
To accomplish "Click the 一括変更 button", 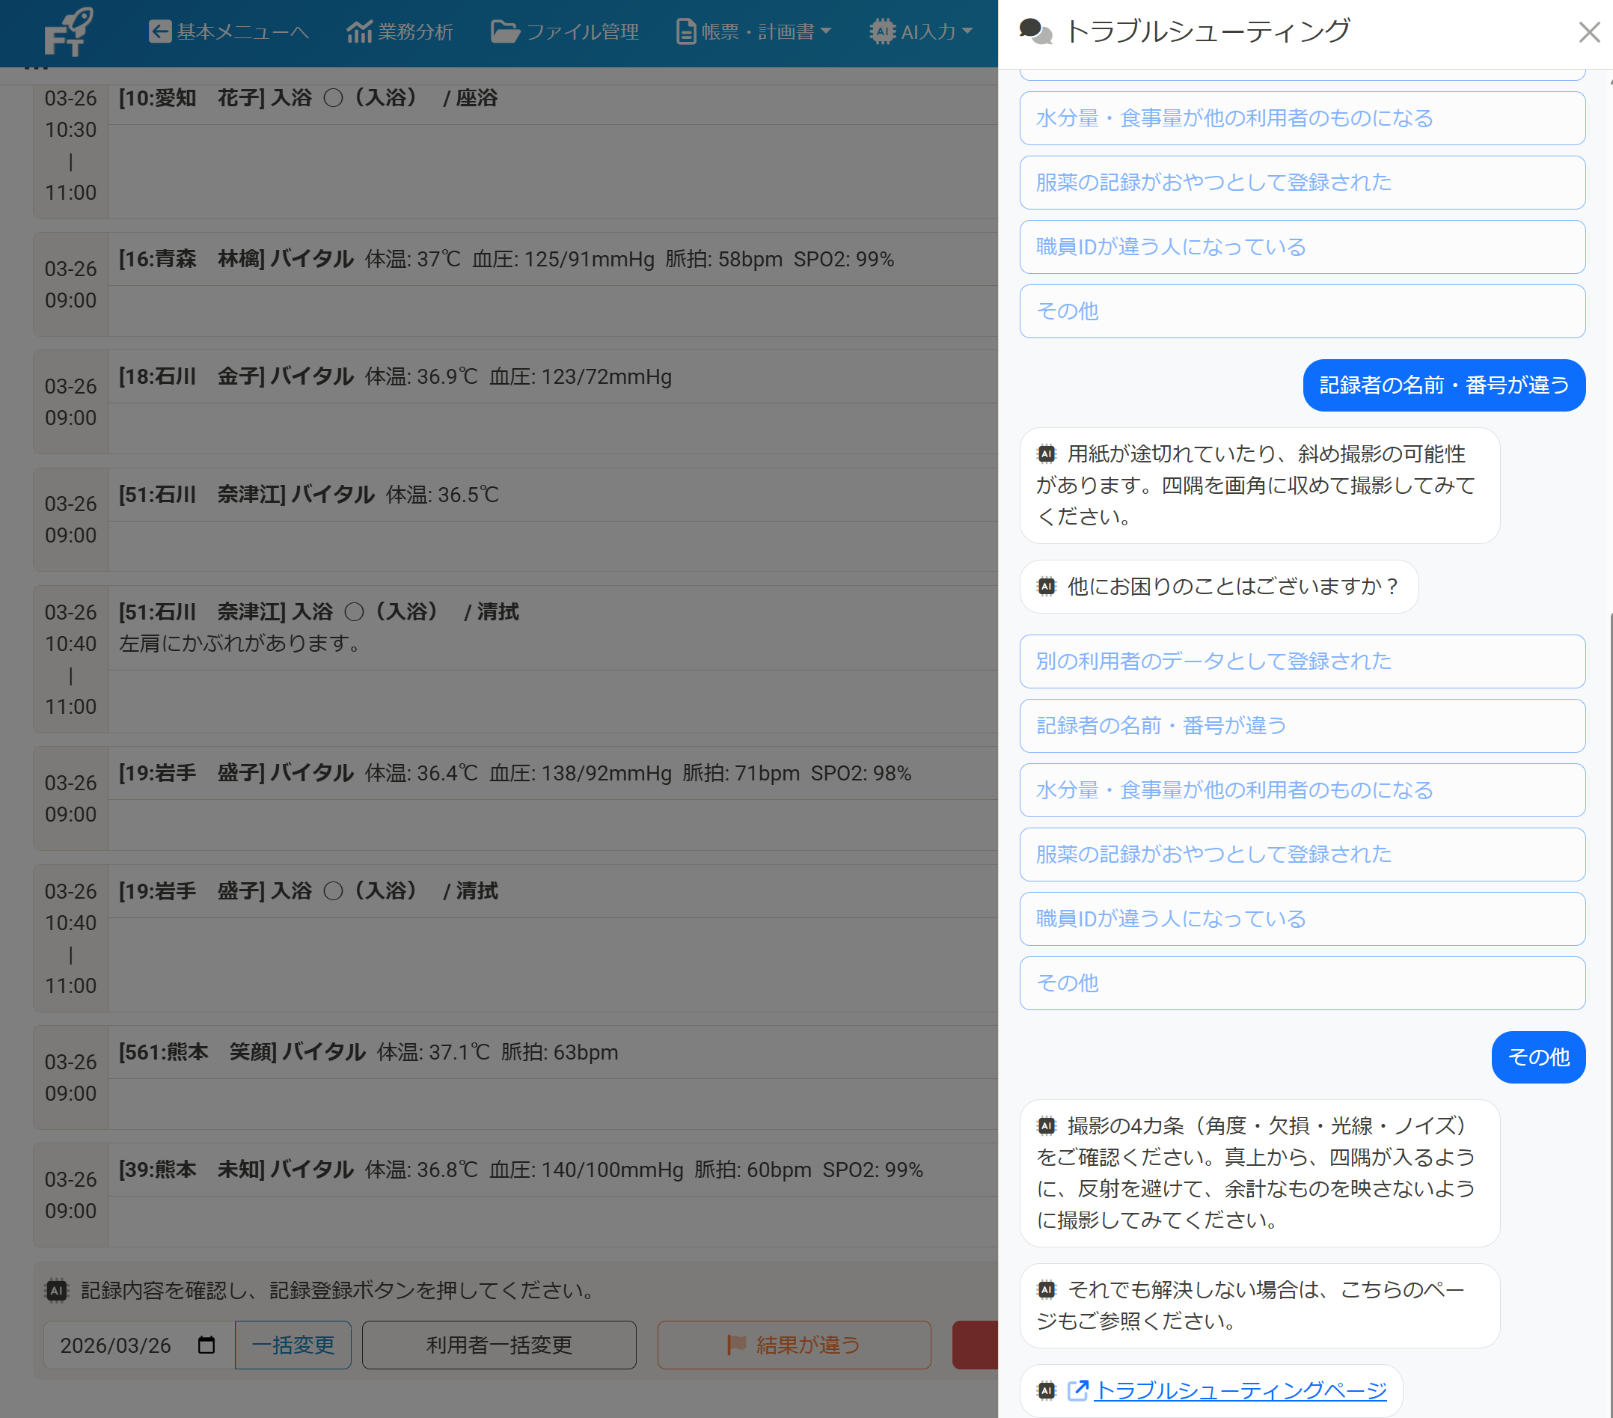I will pos(292,1345).
